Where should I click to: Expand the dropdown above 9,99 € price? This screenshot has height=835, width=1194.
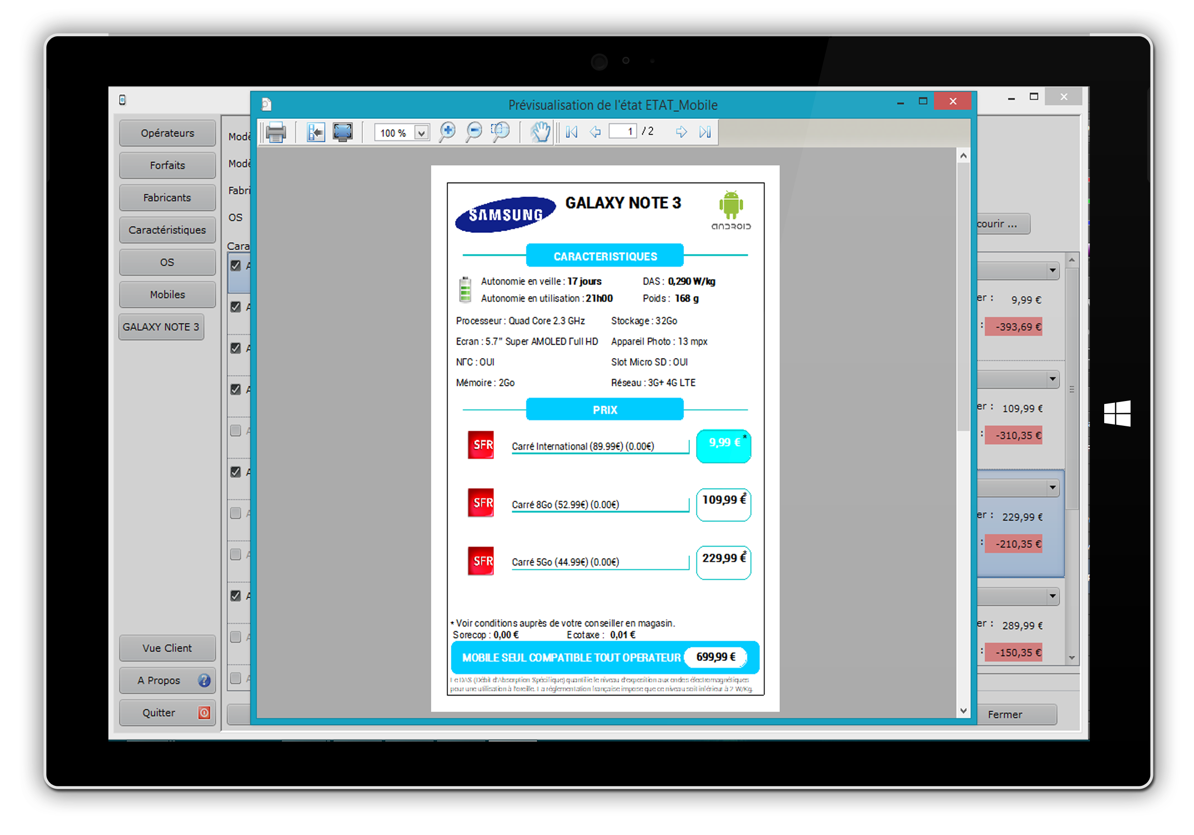tap(1052, 270)
